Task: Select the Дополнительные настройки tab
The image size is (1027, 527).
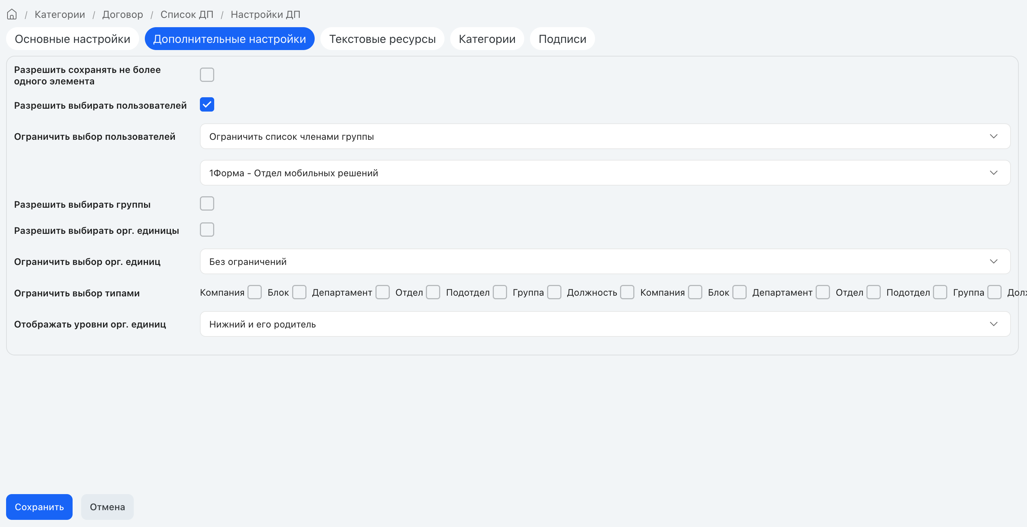Action: pos(230,39)
